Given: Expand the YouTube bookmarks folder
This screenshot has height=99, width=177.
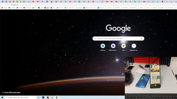Looking at the screenshot, I should (x=108, y=8).
